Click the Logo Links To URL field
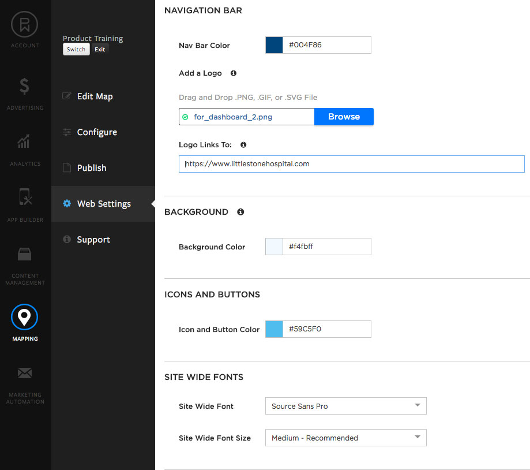The width and height of the screenshot is (530, 470). 351,164
